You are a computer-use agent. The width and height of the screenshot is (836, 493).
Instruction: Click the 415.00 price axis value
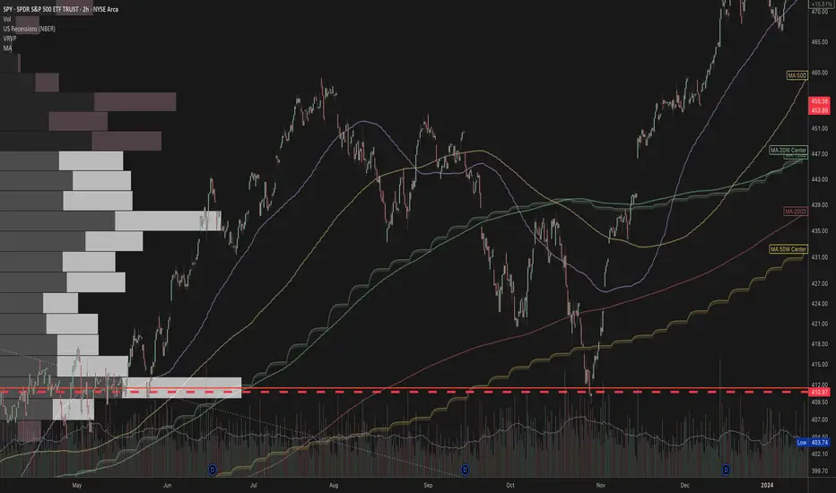pyautogui.click(x=820, y=365)
